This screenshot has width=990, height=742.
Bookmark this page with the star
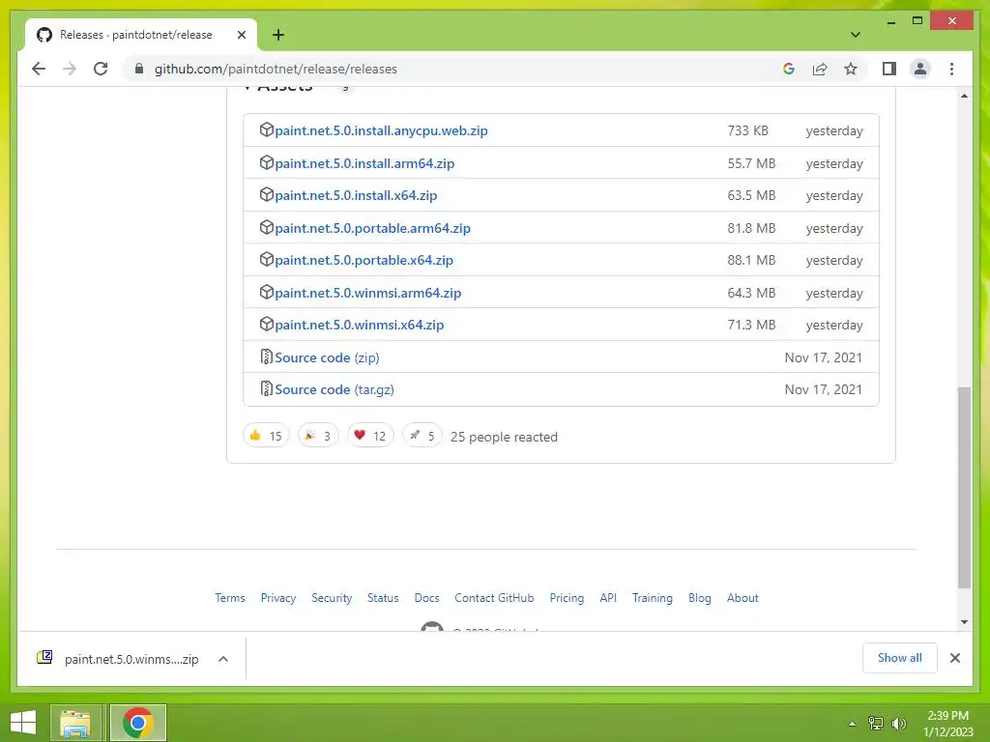pyautogui.click(x=851, y=69)
